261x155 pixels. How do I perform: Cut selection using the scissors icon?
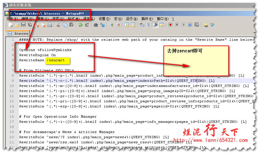click(58, 25)
